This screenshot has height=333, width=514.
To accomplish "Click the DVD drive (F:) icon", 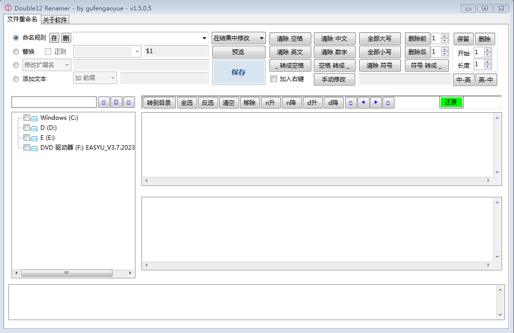I will click(34, 148).
